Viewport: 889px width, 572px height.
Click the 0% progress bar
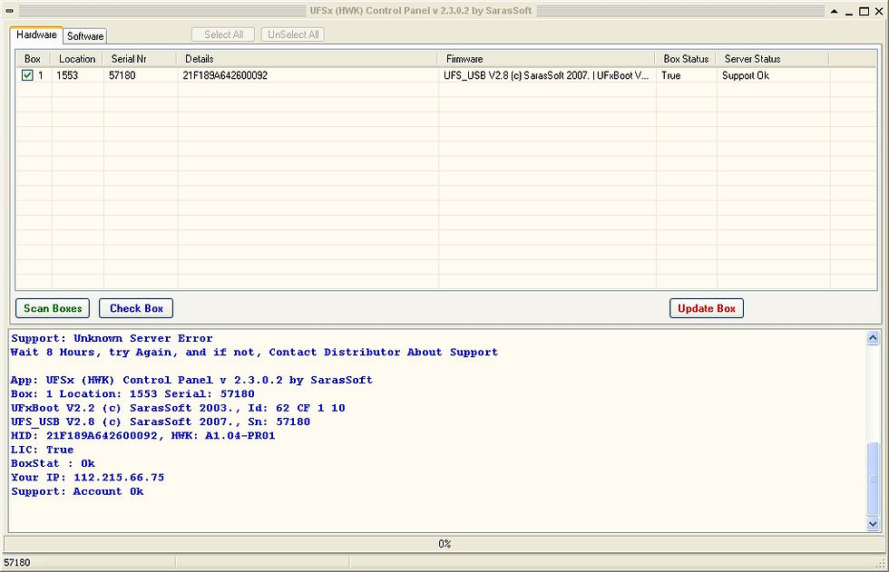(x=444, y=544)
